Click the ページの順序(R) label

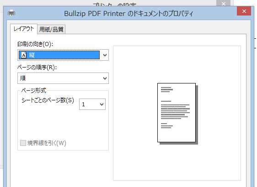[x=37, y=68]
